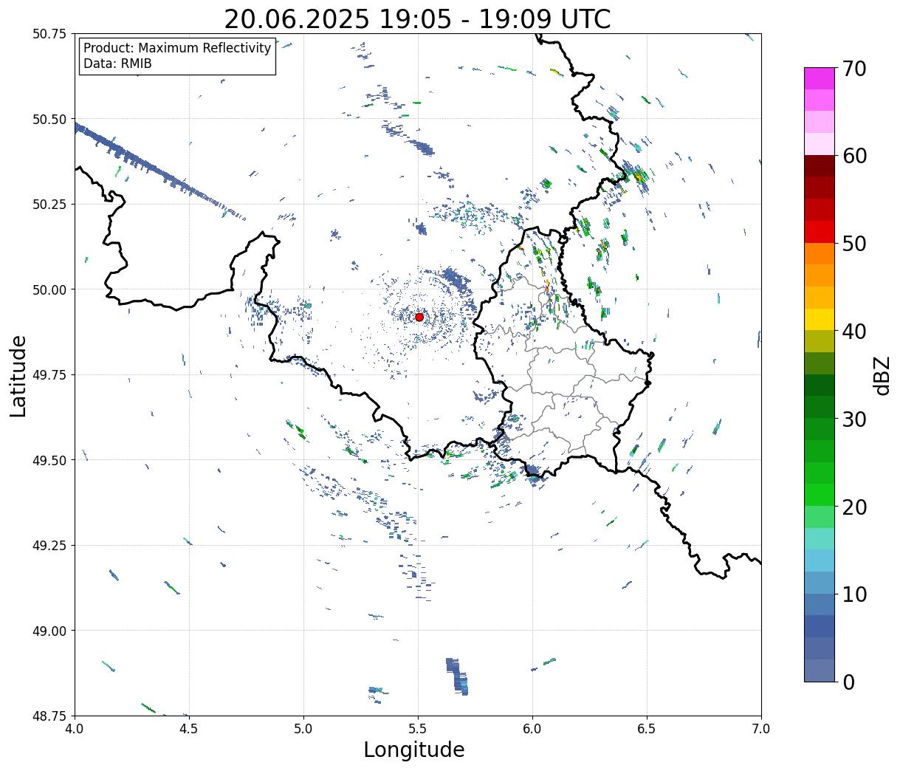Click the latitude tick label "48.75"
This screenshot has width=900, height=768.
(49, 716)
